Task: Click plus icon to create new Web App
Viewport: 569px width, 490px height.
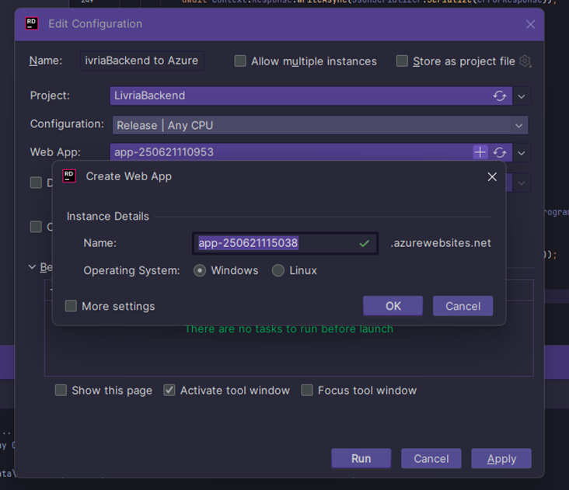Action: click(480, 152)
